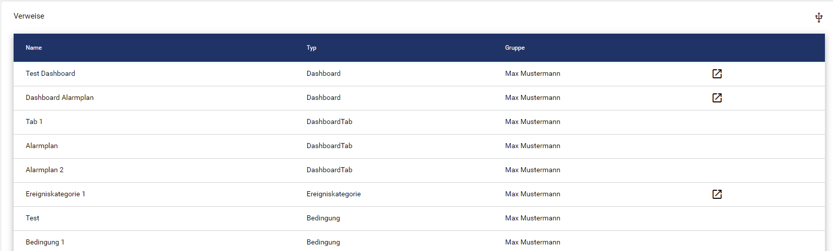
Task: Click the Typ column header
Action: click(x=311, y=48)
